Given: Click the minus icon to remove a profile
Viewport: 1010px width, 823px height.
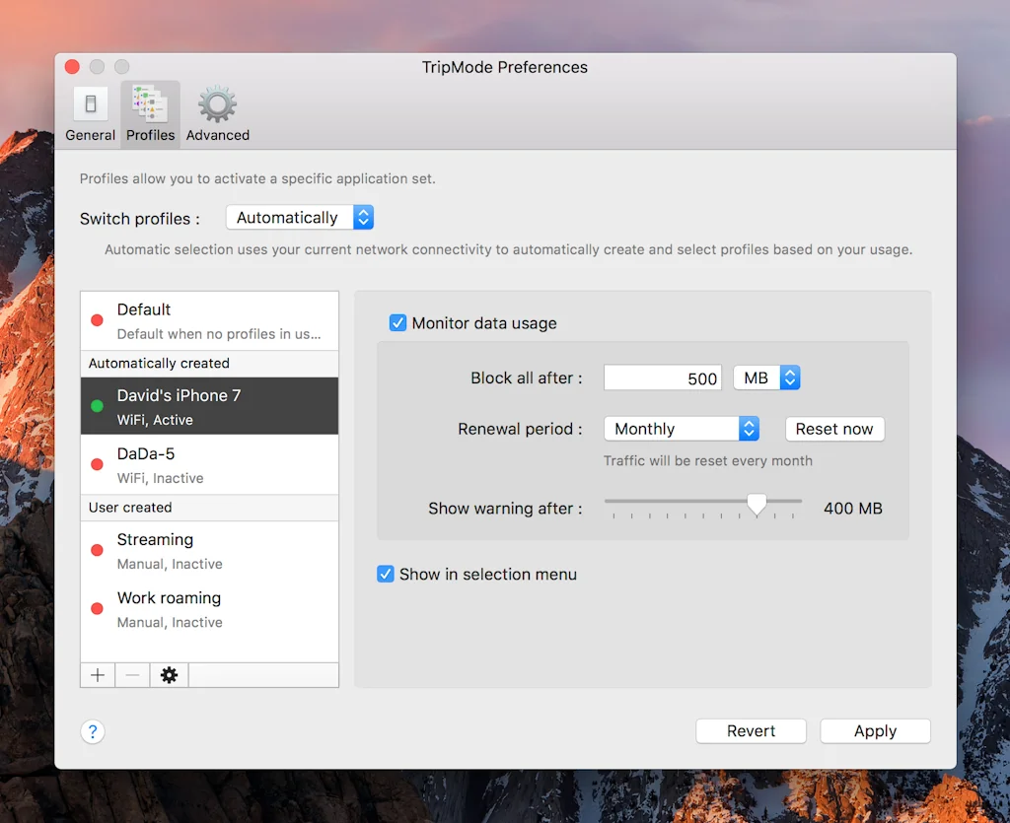Looking at the screenshot, I should [x=132, y=675].
